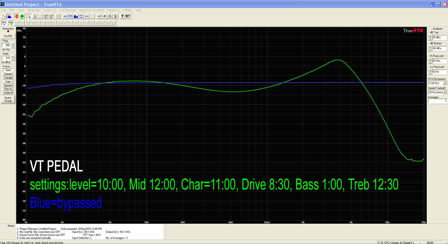Select the oscilloscope sine-wave toolbar icon
448x244 pixels.
click(4, 16)
